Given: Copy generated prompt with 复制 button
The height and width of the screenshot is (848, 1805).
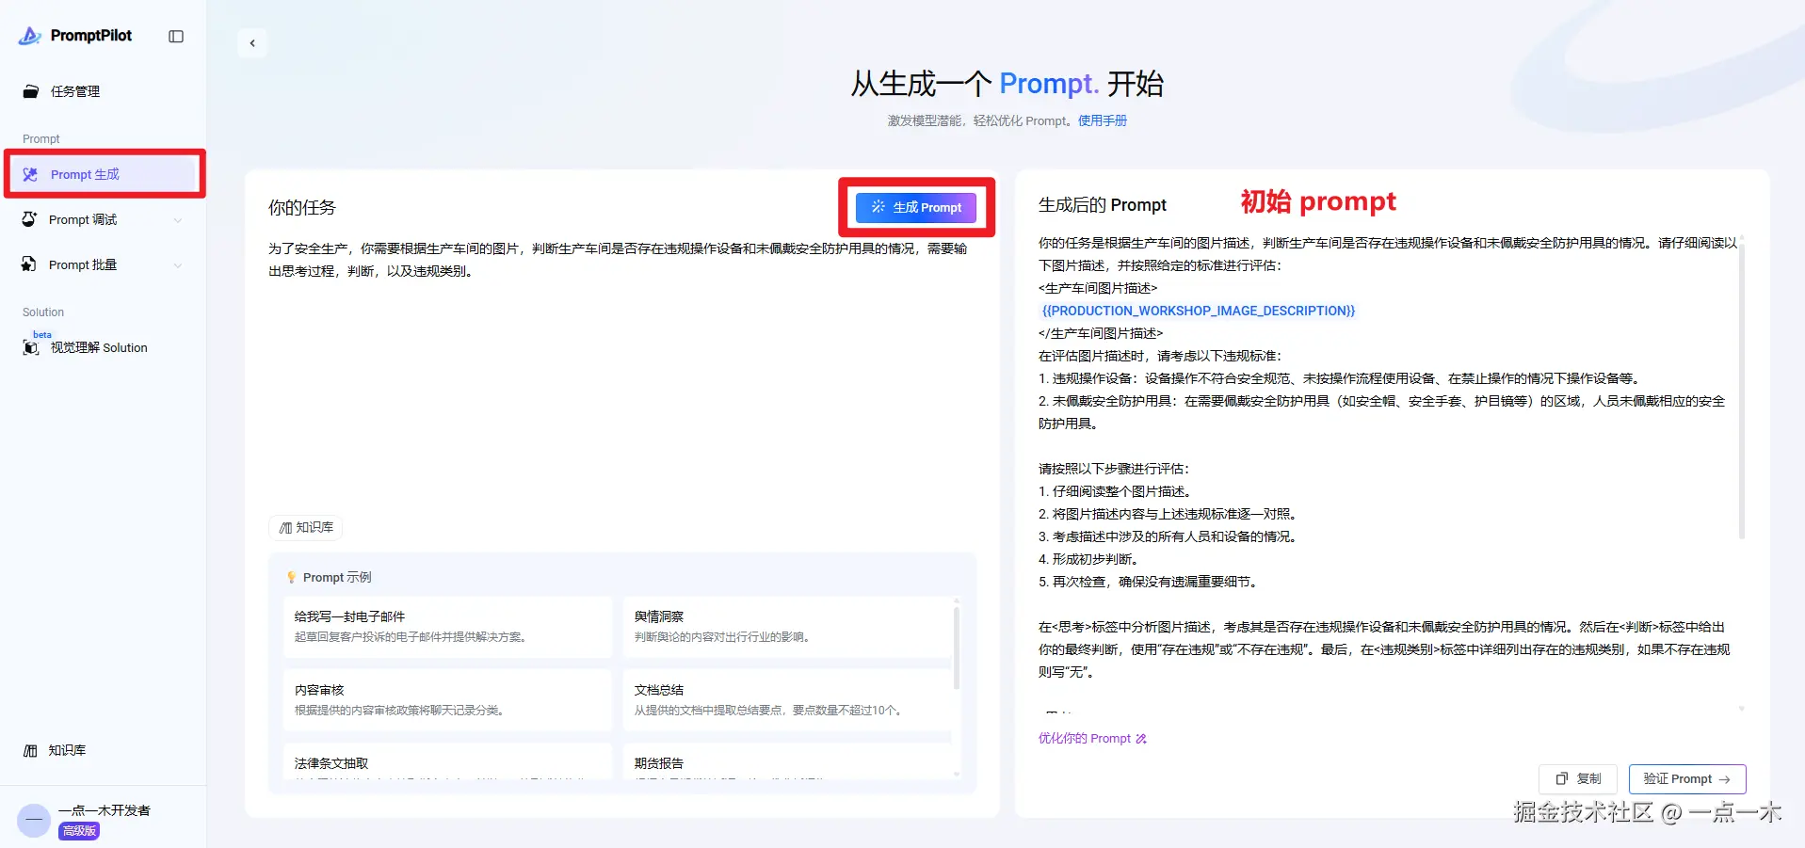Looking at the screenshot, I should click(x=1578, y=779).
